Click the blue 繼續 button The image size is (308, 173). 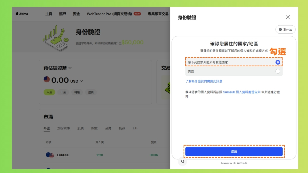tap(234, 151)
